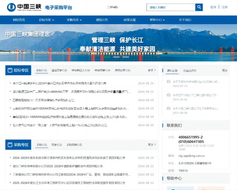The height and width of the screenshot is (190, 237).
Task: Click the 登录 login link
Action: click(213, 7)
